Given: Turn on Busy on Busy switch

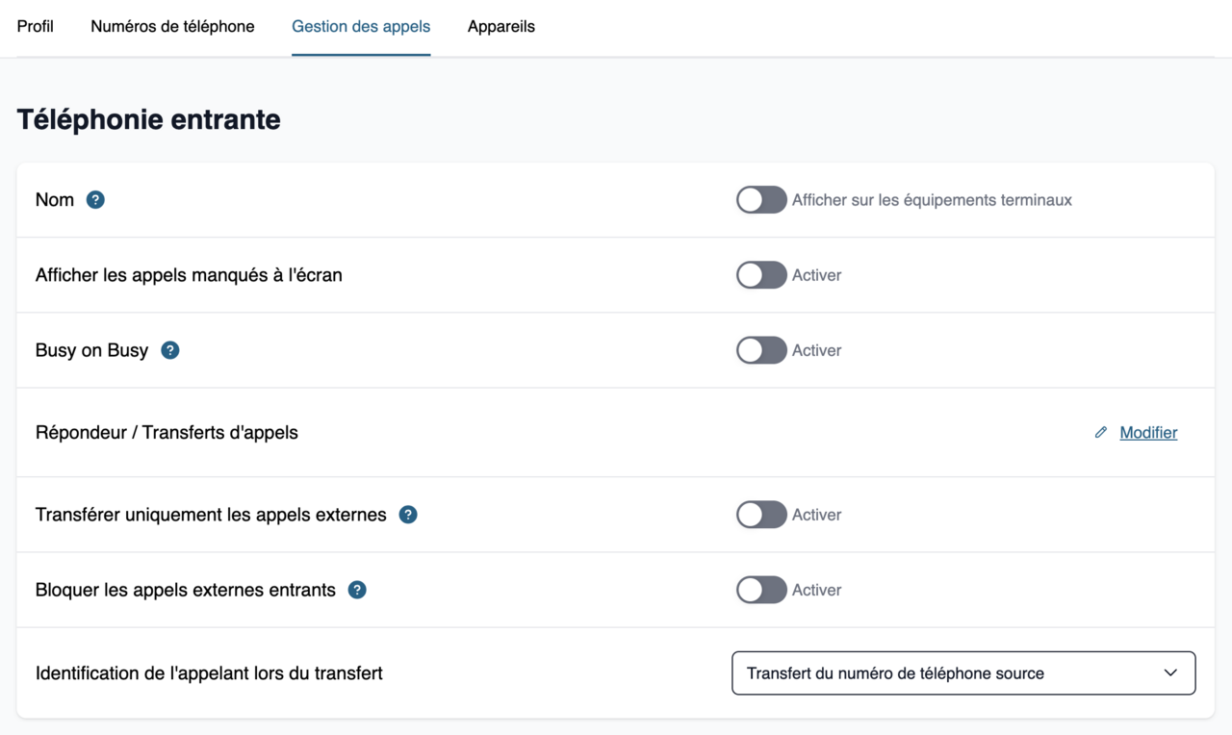Looking at the screenshot, I should pos(761,350).
